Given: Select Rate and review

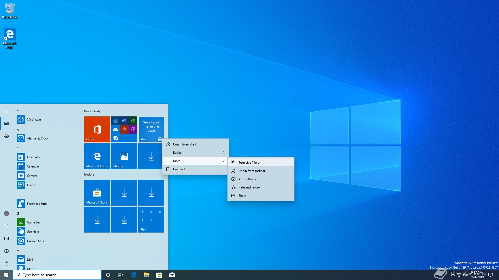Looking at the screenshot, I should coord(261,187).
